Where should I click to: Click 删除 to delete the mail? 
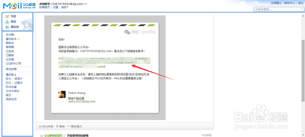coord(62,126)
